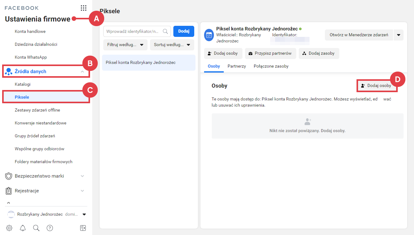Collapse sidebar using the panel toggle icon

pyautogui.click(x=83, y=228)
